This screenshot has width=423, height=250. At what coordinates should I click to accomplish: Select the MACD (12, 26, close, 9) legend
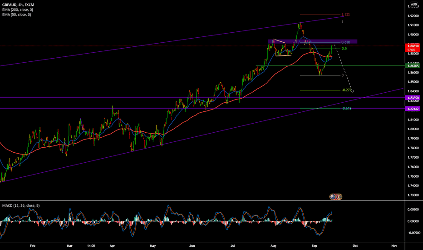click(x=21, y=205)
